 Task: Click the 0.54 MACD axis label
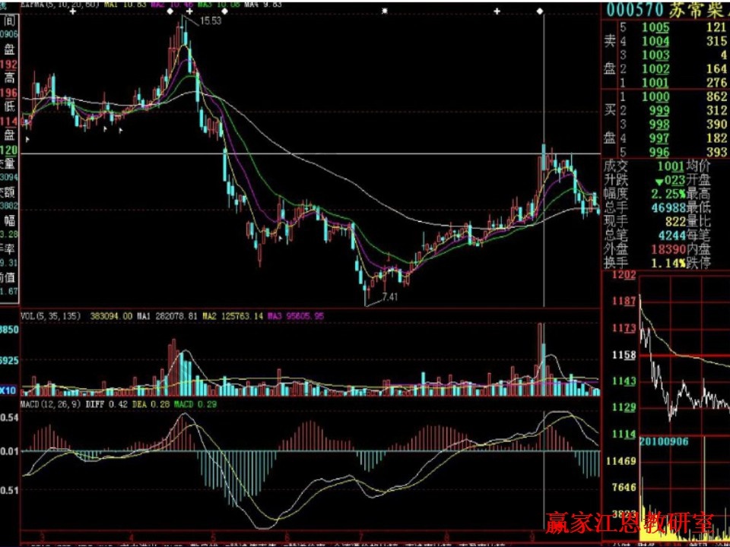9,417
